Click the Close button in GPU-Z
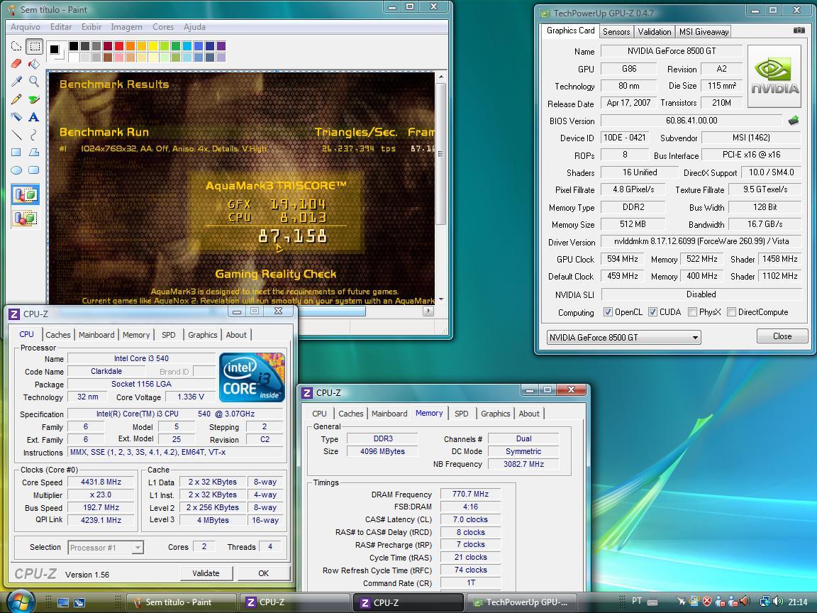The height and width of the screenshot is (613, 817). point(782,336)
